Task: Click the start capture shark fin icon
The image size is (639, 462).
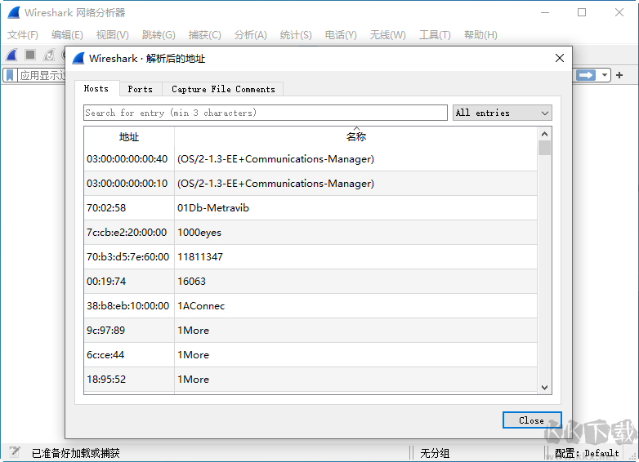Action: pos(11,55)
